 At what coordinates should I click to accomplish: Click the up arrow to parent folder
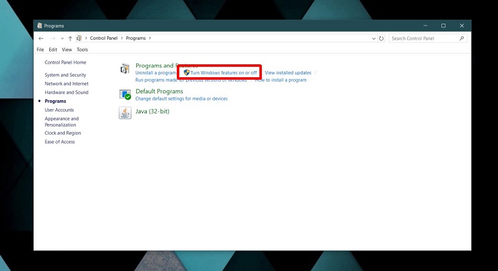pos(70,39)
